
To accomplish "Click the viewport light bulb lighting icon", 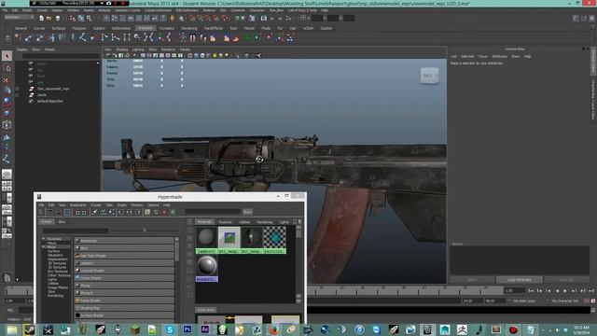I will 215,56.
